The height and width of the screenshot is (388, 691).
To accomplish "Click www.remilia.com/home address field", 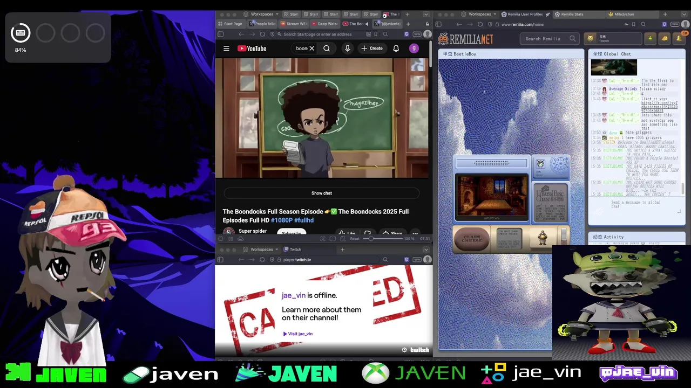I will [x=561, y=24].
